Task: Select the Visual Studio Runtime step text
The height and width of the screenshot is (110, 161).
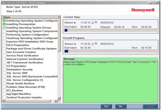Action: 20,83
